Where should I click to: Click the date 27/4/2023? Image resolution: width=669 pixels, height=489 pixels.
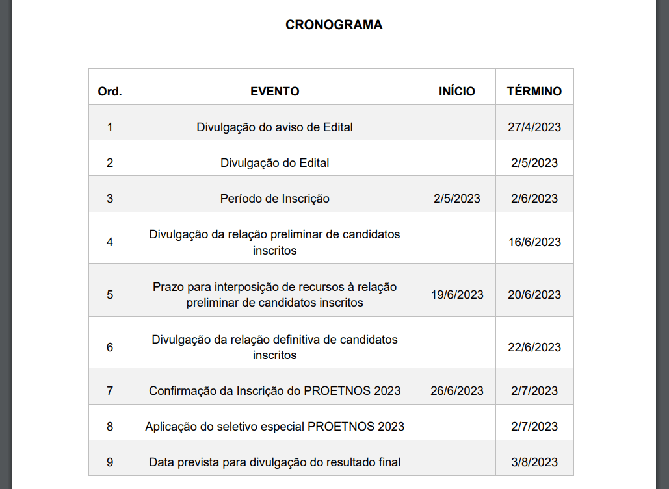coord(534,127)
